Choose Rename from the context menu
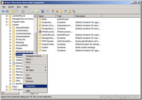 pyautogui.click(x=35, y=81)
